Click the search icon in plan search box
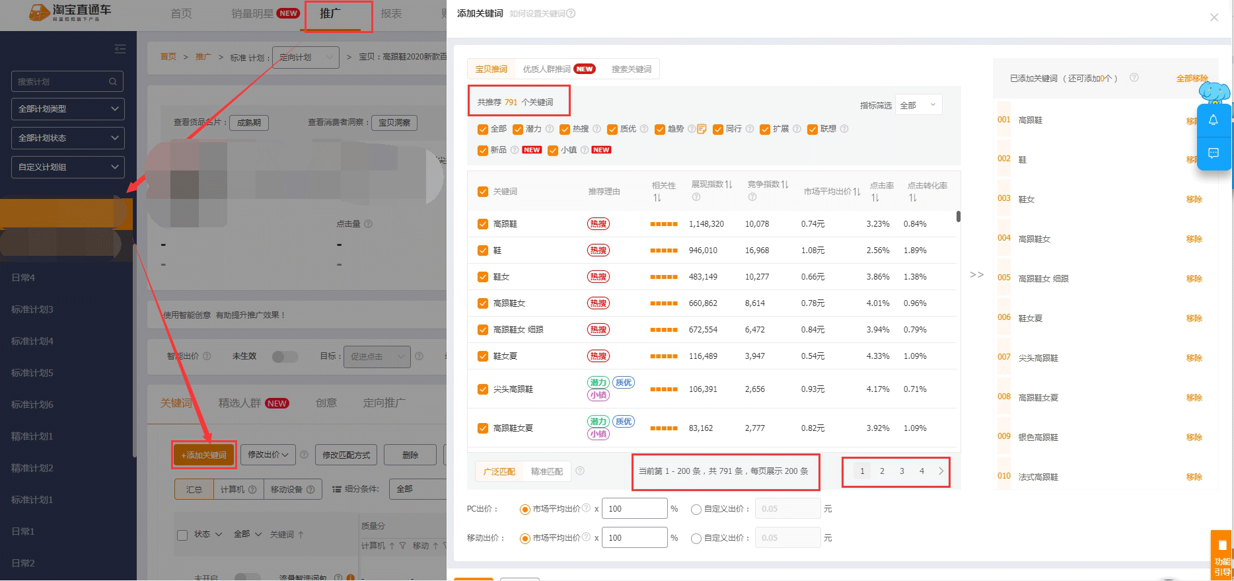Screen dimensions: 1234x581 point(113,82)
